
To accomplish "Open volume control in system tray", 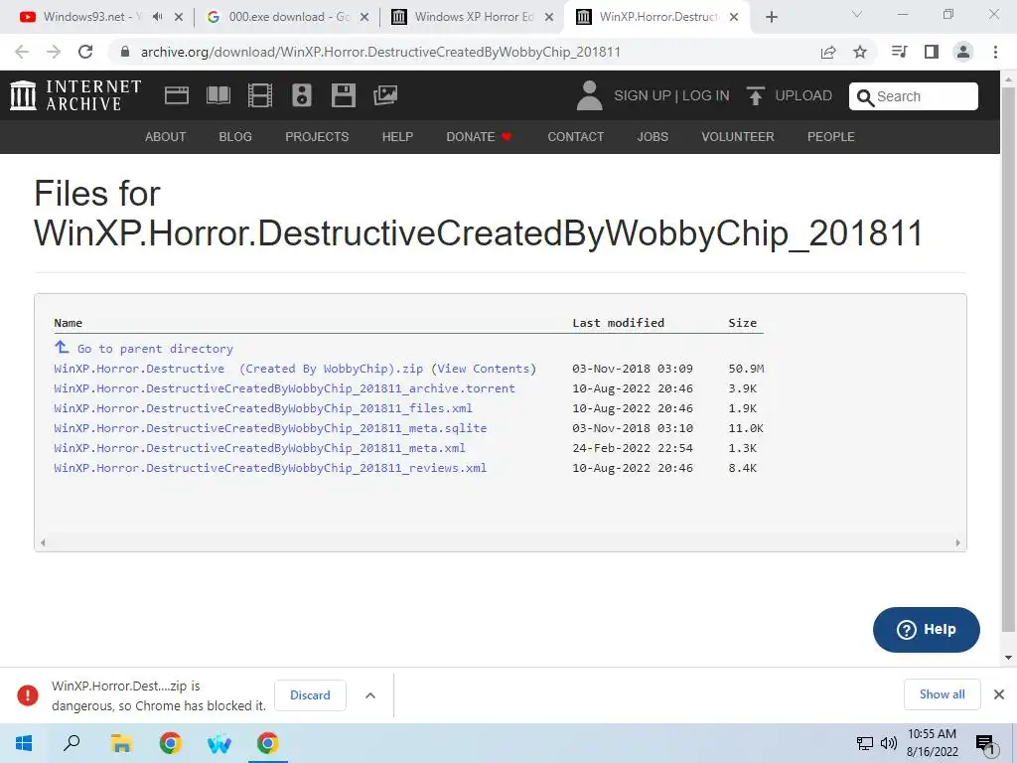I will 889,743.
